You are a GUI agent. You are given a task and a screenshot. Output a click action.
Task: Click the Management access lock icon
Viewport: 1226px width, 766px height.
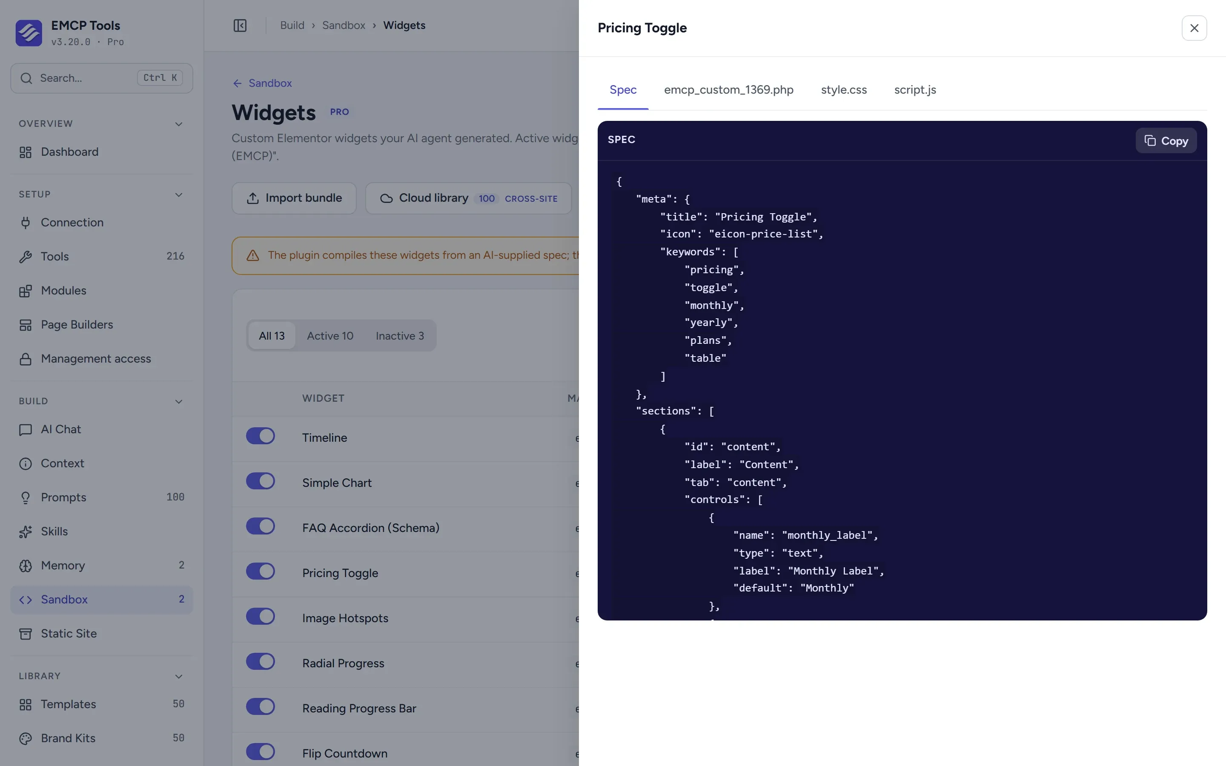pos(26,359)
